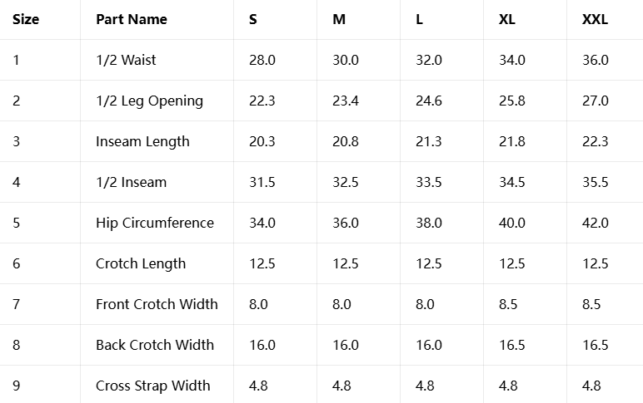Screen dimensions: 643x403
Task: Click the 1/2 Waist row label
Action: pos(126,60)
